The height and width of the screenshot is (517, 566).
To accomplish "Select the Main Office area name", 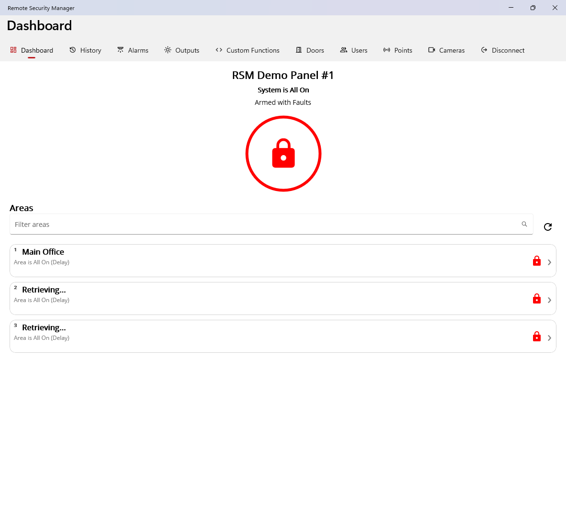I will pos(43,252).
